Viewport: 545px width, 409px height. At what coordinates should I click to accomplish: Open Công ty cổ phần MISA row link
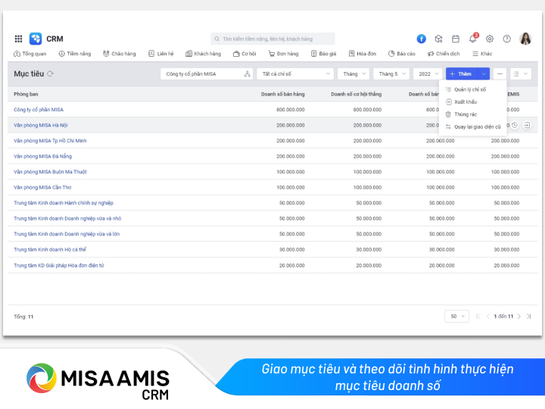pyautogui.click(x=39, y=110)
